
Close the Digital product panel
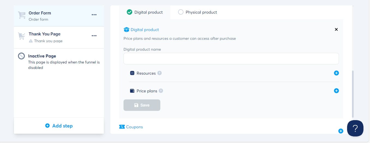[336, 29]
